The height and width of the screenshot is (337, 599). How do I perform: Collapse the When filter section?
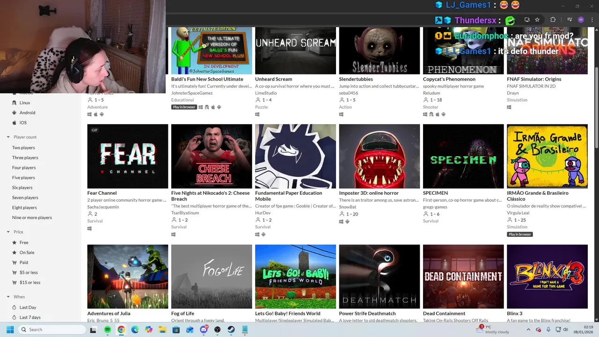pyautogui.click(x=8, y=297)
